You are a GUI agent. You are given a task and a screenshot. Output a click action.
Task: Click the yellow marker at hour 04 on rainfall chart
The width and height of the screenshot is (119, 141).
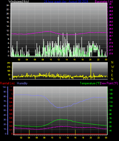click(29, 132)
